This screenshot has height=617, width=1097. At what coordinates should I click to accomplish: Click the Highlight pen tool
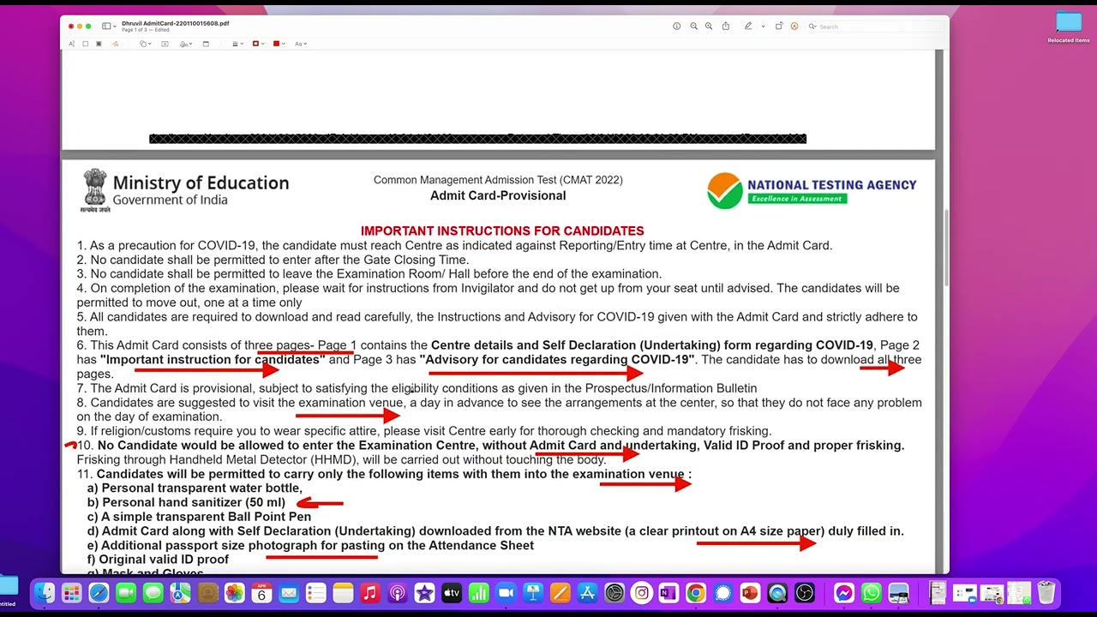pyautogui.click(x=748, y=27)
